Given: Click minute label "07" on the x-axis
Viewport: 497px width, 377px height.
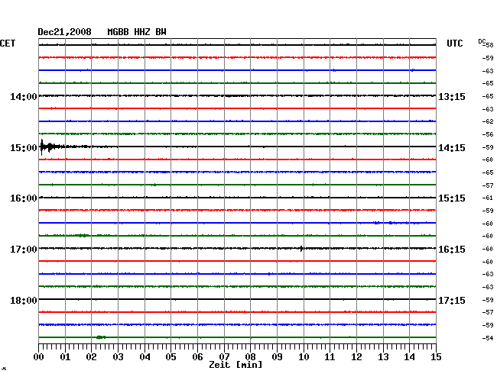Looking at the screenshot, I should tap(224, 357).
